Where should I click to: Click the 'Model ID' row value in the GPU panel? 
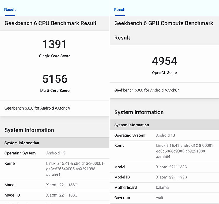point(172,177)
